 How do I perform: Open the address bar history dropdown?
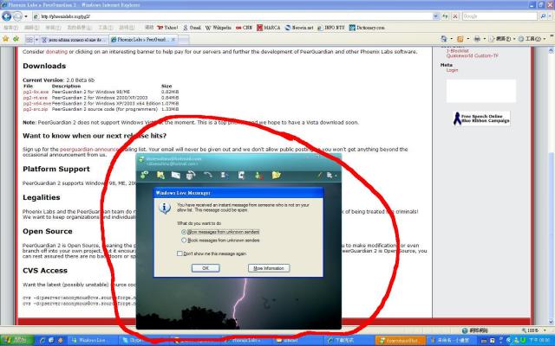[435, 16]
